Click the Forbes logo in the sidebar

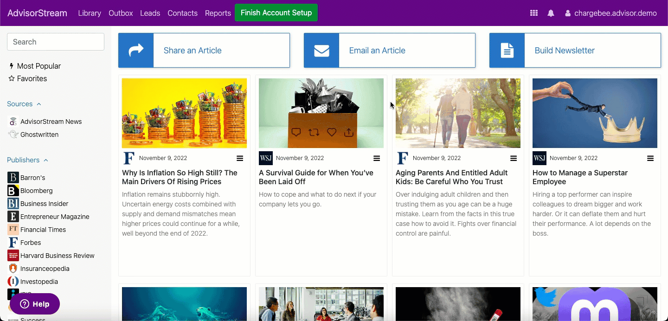click(x=13, y=243)
